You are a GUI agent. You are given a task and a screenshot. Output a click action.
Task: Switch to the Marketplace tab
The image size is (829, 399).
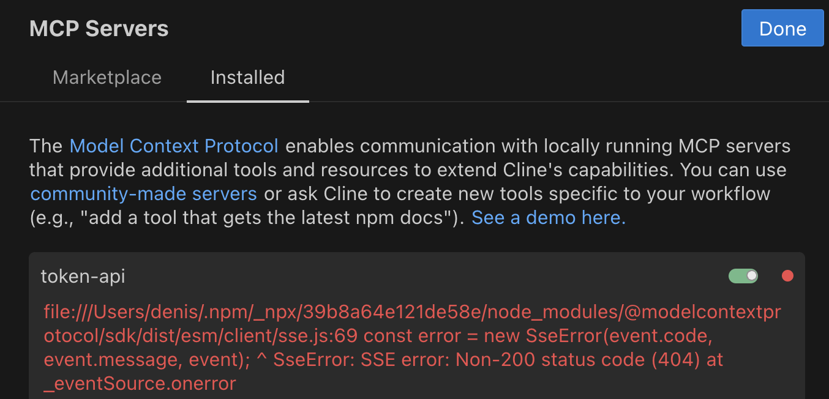(x=107, y=78)
